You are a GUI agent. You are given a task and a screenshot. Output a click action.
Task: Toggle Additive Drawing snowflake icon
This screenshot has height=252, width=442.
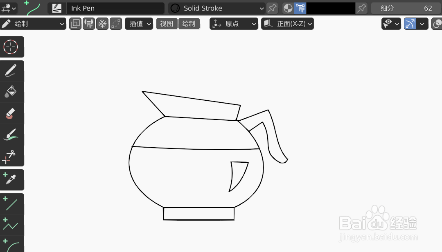coord(102,24)
